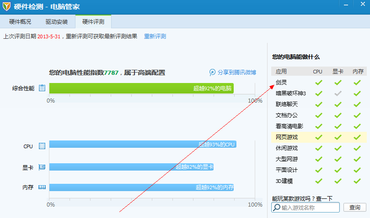The width and height of the screenshot is (370, 218).
Task: Click the CPU checkmark for 剑灵
Action: tap(319, 83)
